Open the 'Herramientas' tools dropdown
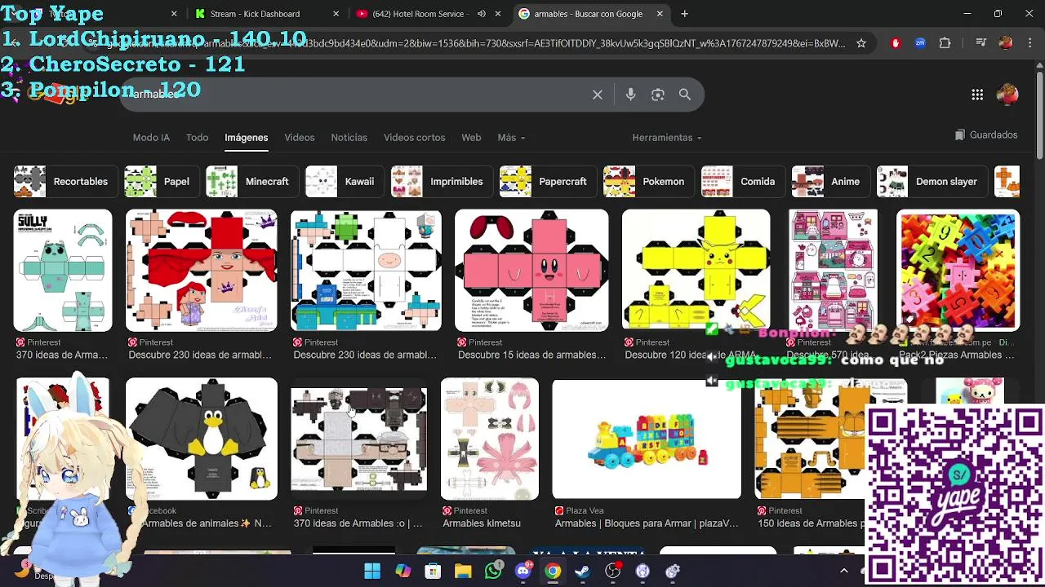This screenshot has width=1045, height=587. (666, 138)
